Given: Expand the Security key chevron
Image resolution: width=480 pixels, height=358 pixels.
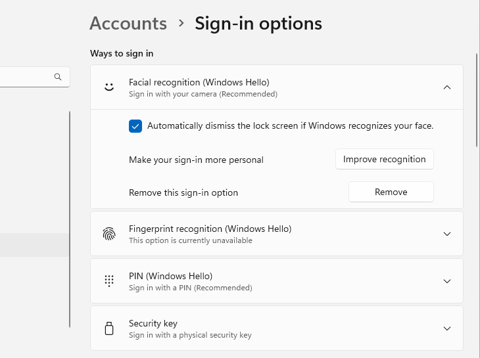Looking at the screenshot, I should (x=447, y=328).
